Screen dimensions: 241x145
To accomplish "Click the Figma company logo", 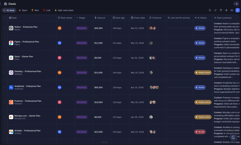I will coord(11,43).
